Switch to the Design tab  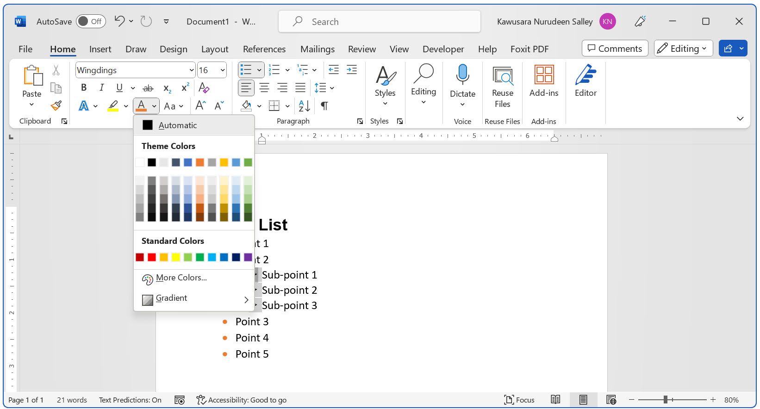coord(174,49)
